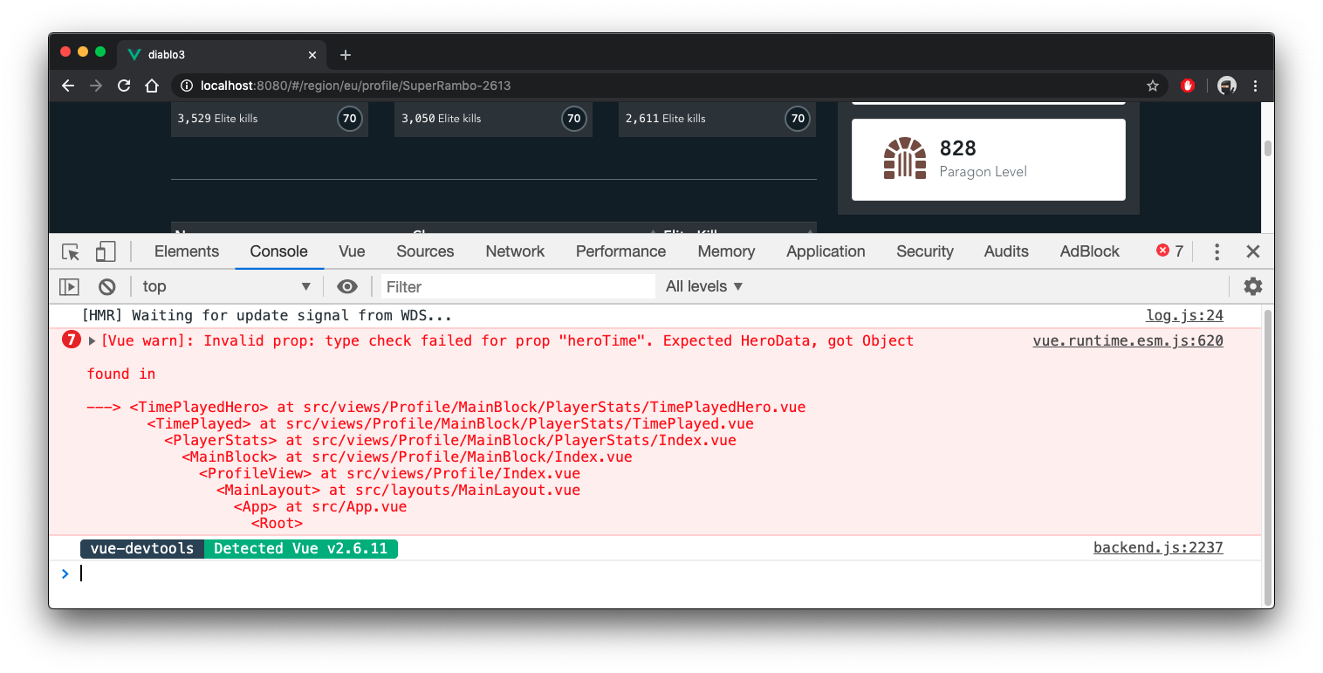The height and width of the screenshot is (673, 1323).
Task: Click the red error count badge
Action: tap(1169, 251)
